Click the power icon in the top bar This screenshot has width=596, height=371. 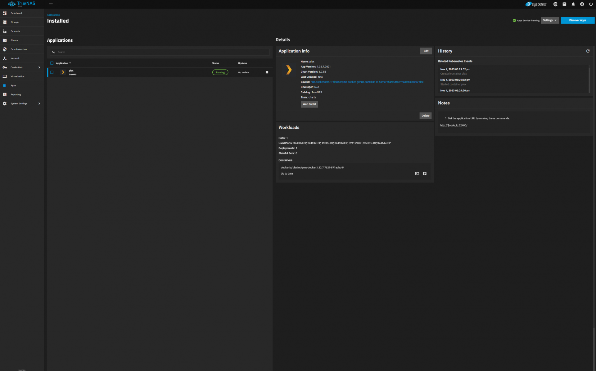(x=591, y=4)
